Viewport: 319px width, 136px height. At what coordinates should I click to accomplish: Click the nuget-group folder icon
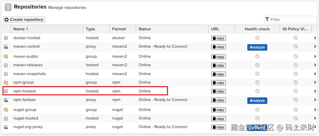tap(6, 110)
